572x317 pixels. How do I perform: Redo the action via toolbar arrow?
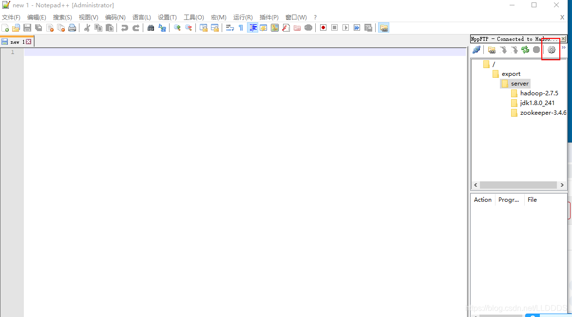pos(136,28)
